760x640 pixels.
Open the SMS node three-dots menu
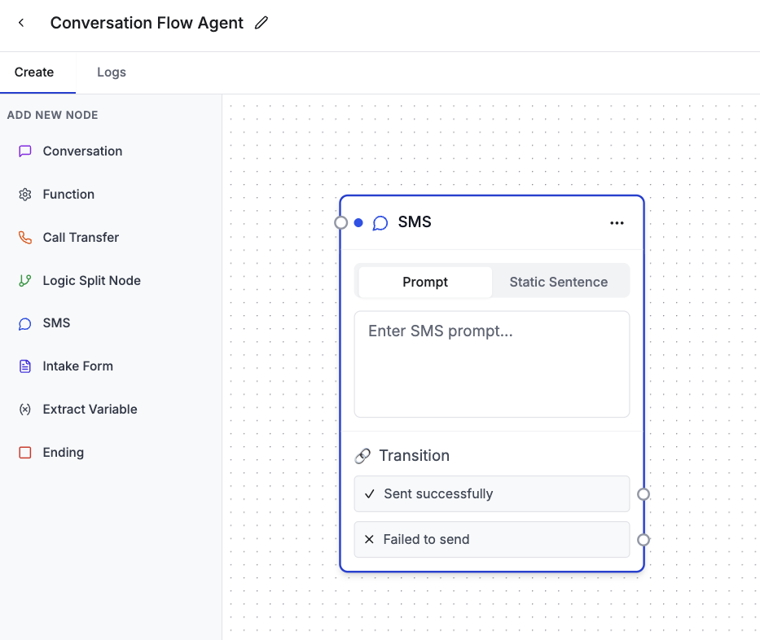point(617,223)
